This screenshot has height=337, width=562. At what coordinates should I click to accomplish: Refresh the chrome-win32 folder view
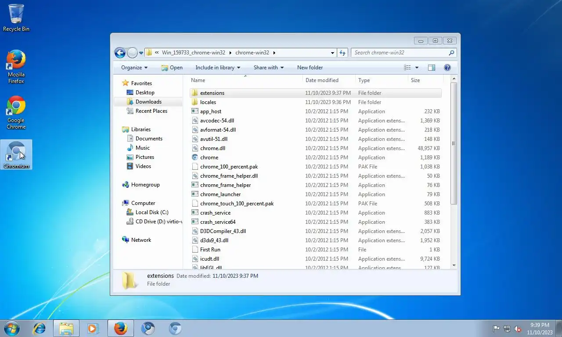(x=343, y=53)
